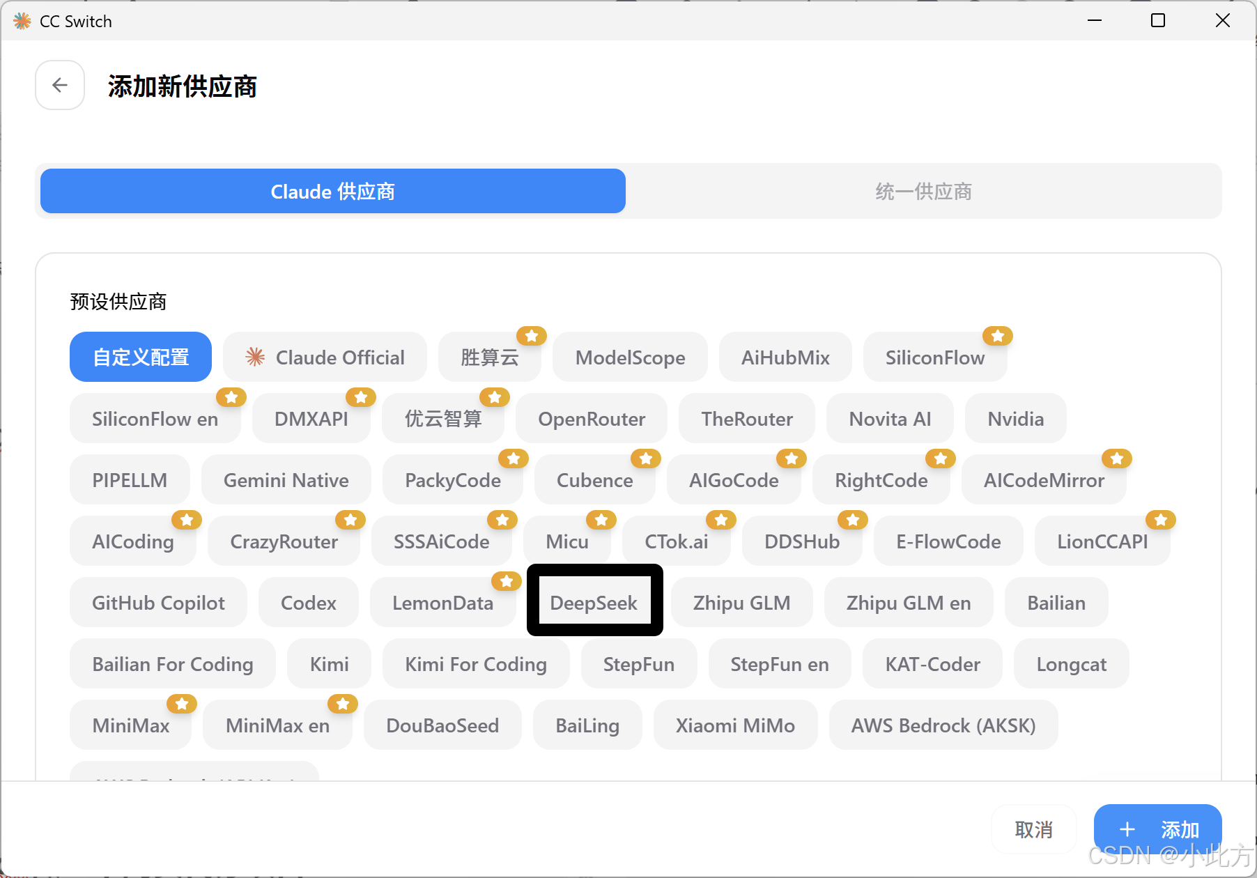1257x878 pixels.
Task: Close the CC Switch window
Action: point(1223,20)
